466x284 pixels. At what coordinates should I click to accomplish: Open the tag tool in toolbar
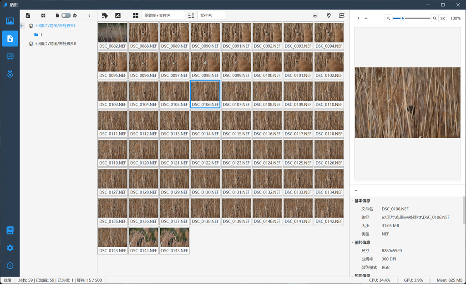point(105,15)
